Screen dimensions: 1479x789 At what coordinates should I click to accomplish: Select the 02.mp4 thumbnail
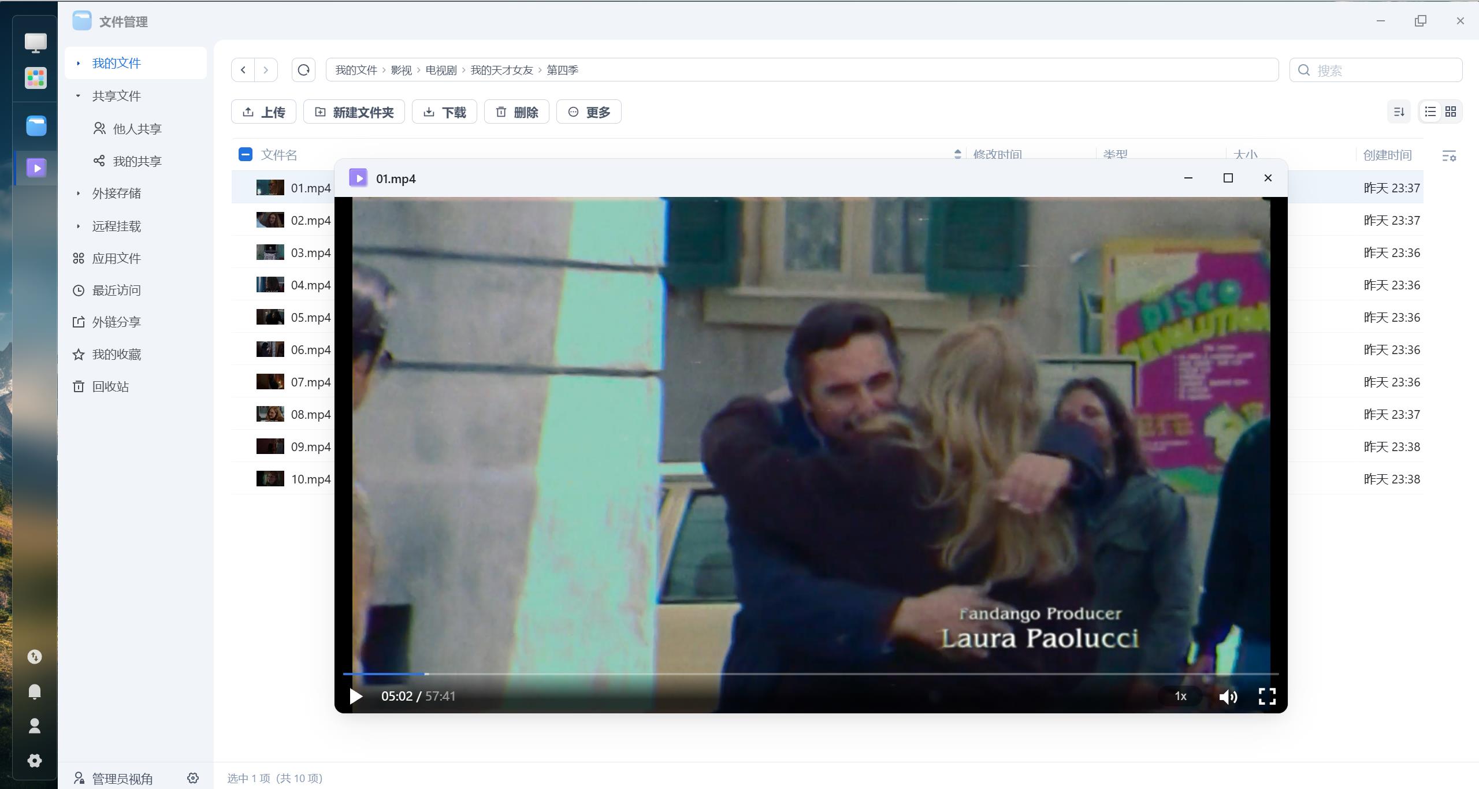[270, 220]
